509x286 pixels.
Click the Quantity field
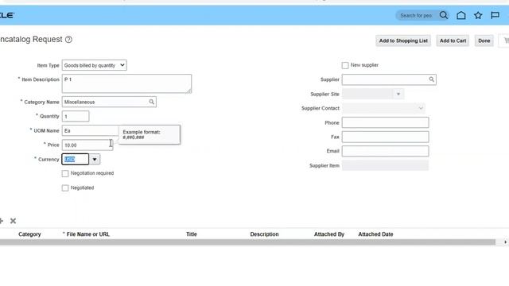click(x=76, y=116)
